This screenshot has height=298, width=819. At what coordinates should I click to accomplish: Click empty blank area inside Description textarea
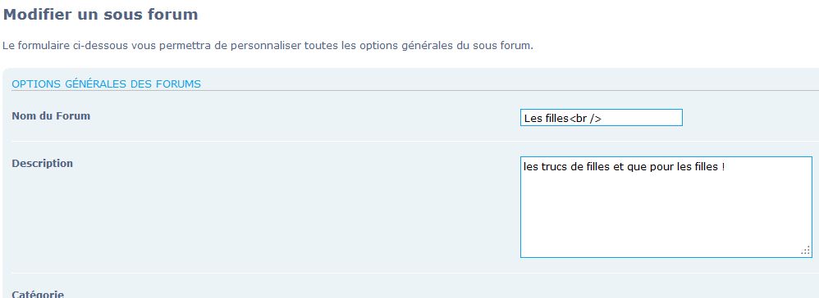[x=666, y=219]
